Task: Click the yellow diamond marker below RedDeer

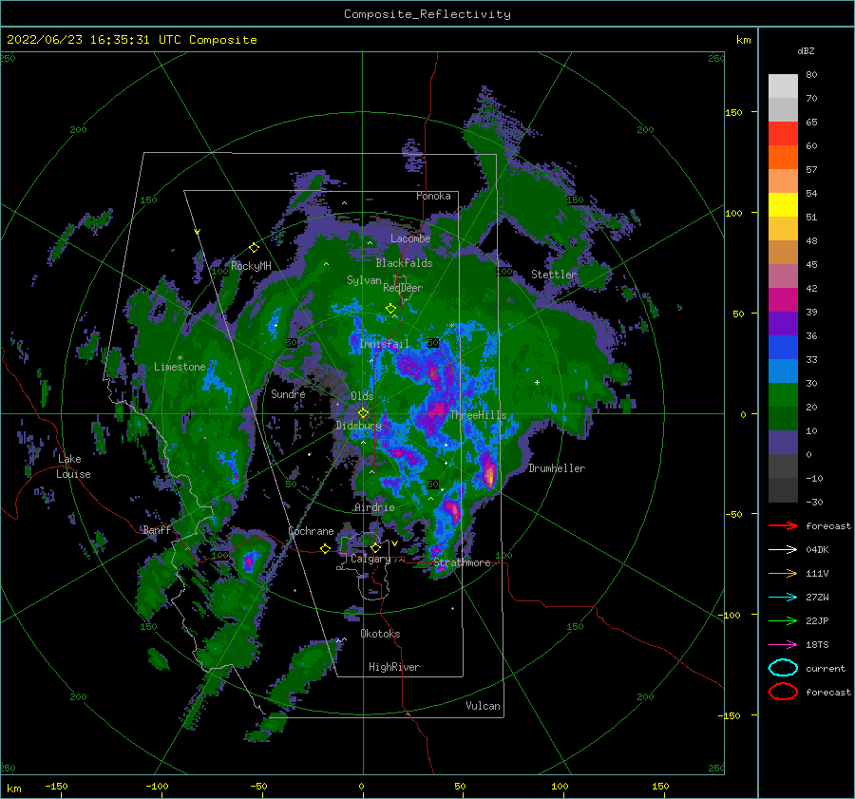Action: click(x=391, y=309)
